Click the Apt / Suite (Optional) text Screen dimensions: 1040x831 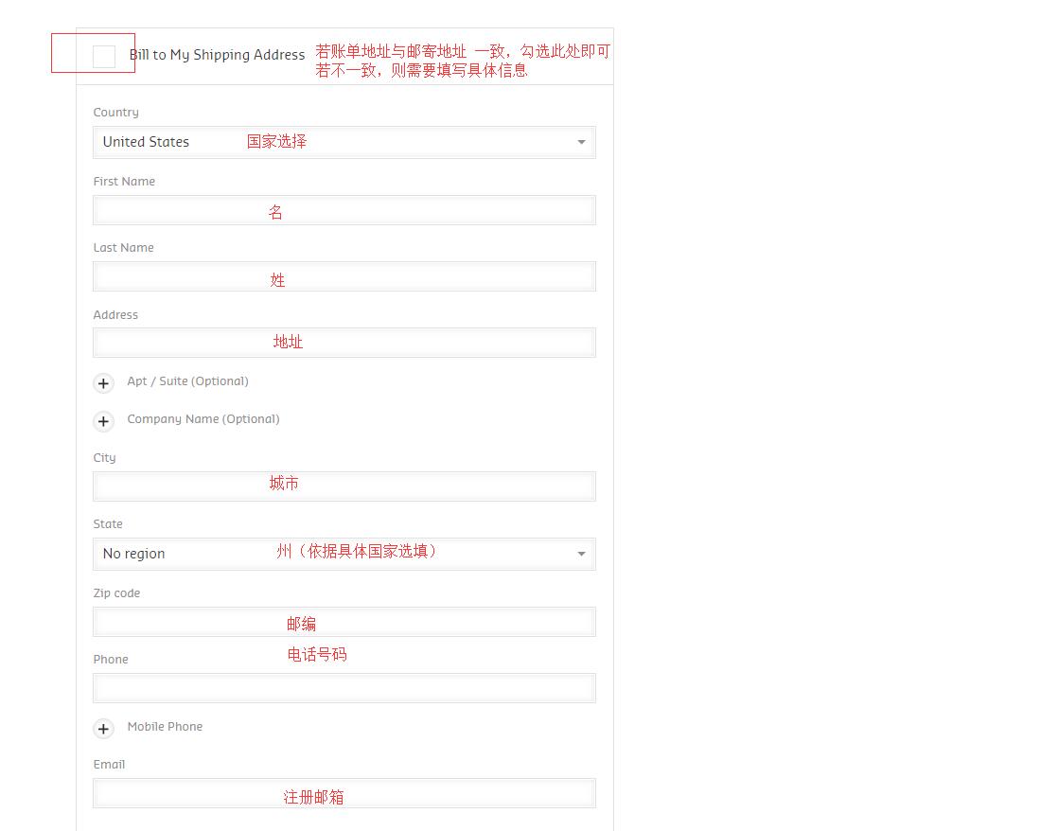pyautogui.click(x=187, y=381)
